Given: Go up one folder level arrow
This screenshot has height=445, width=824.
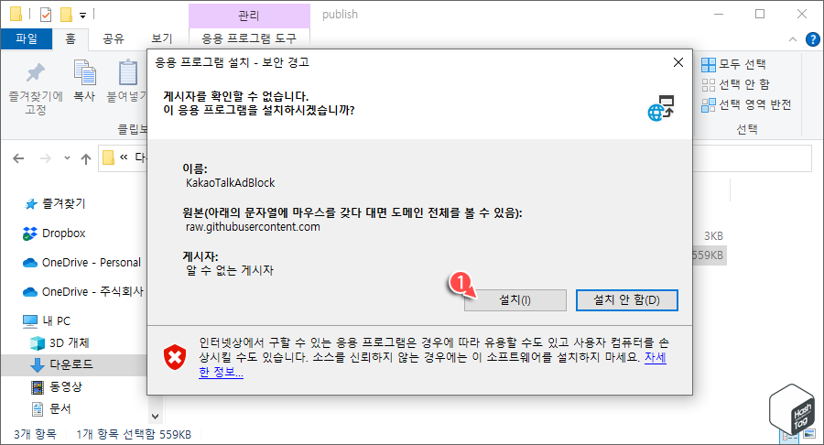Looking at the screenshot, I should tap(86, 158).
